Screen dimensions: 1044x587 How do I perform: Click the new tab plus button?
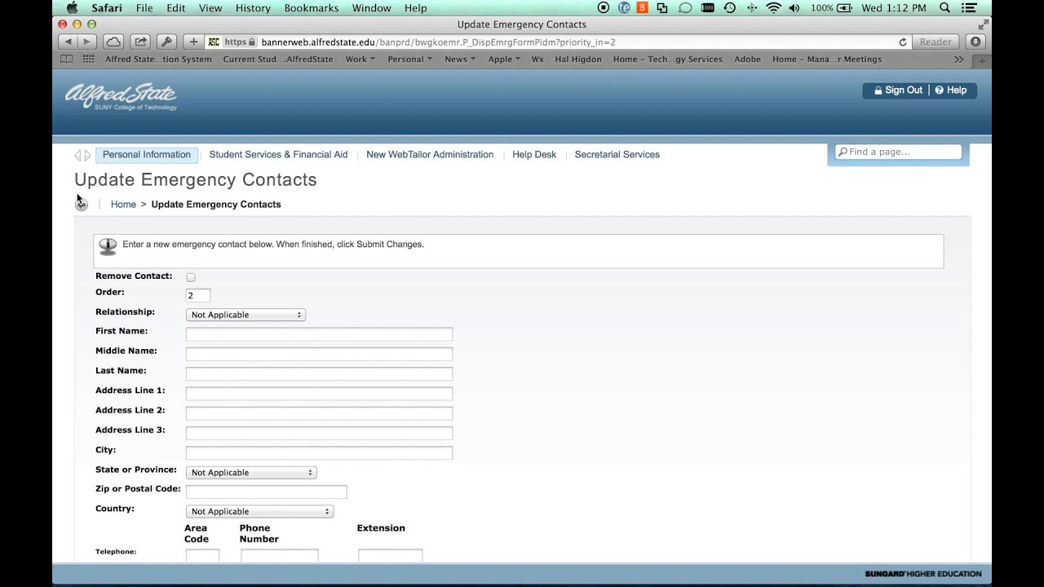coord(981,60)
